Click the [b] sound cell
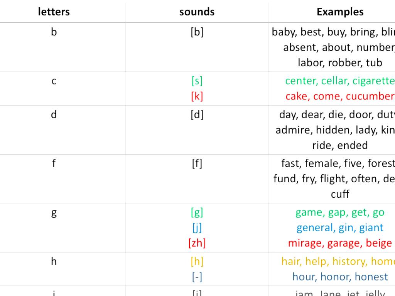The height and width of the screenshot is (296, 395). [x=197, y=32]
